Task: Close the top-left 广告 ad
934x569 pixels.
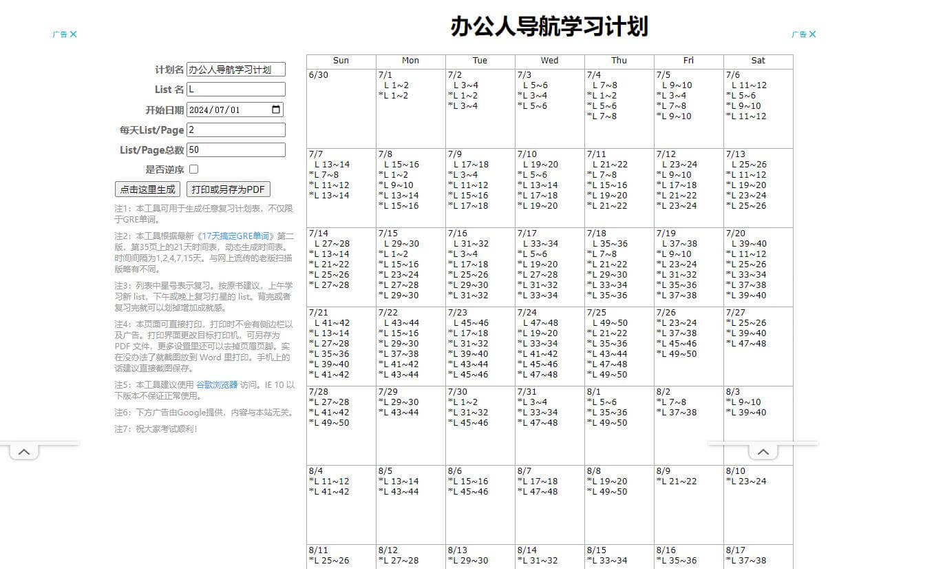Action: (x=73, y=34)
